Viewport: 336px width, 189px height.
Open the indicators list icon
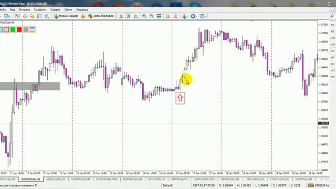click(184, 16)
